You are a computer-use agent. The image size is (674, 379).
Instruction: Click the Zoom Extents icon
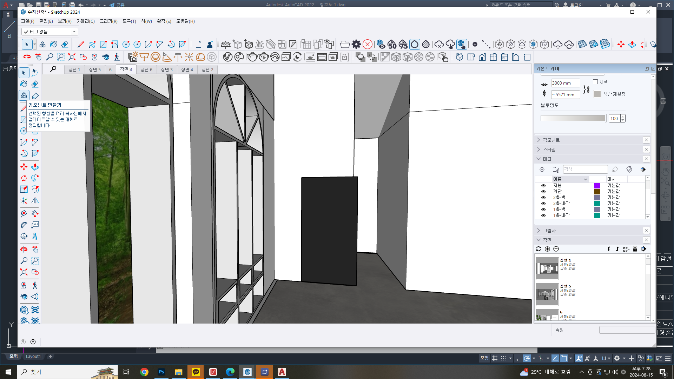pyautogui.click(x=24, y=272)
